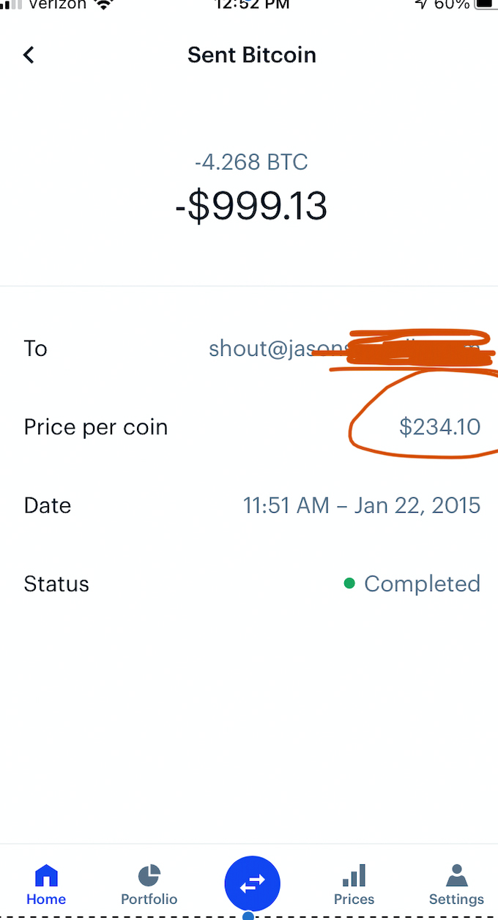Tap the Portfolio tab label
This screenshot has height=920, width=498.
pos(149,899)
